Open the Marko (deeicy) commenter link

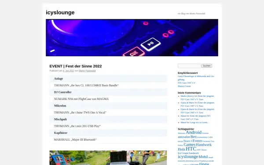[187, 96]
